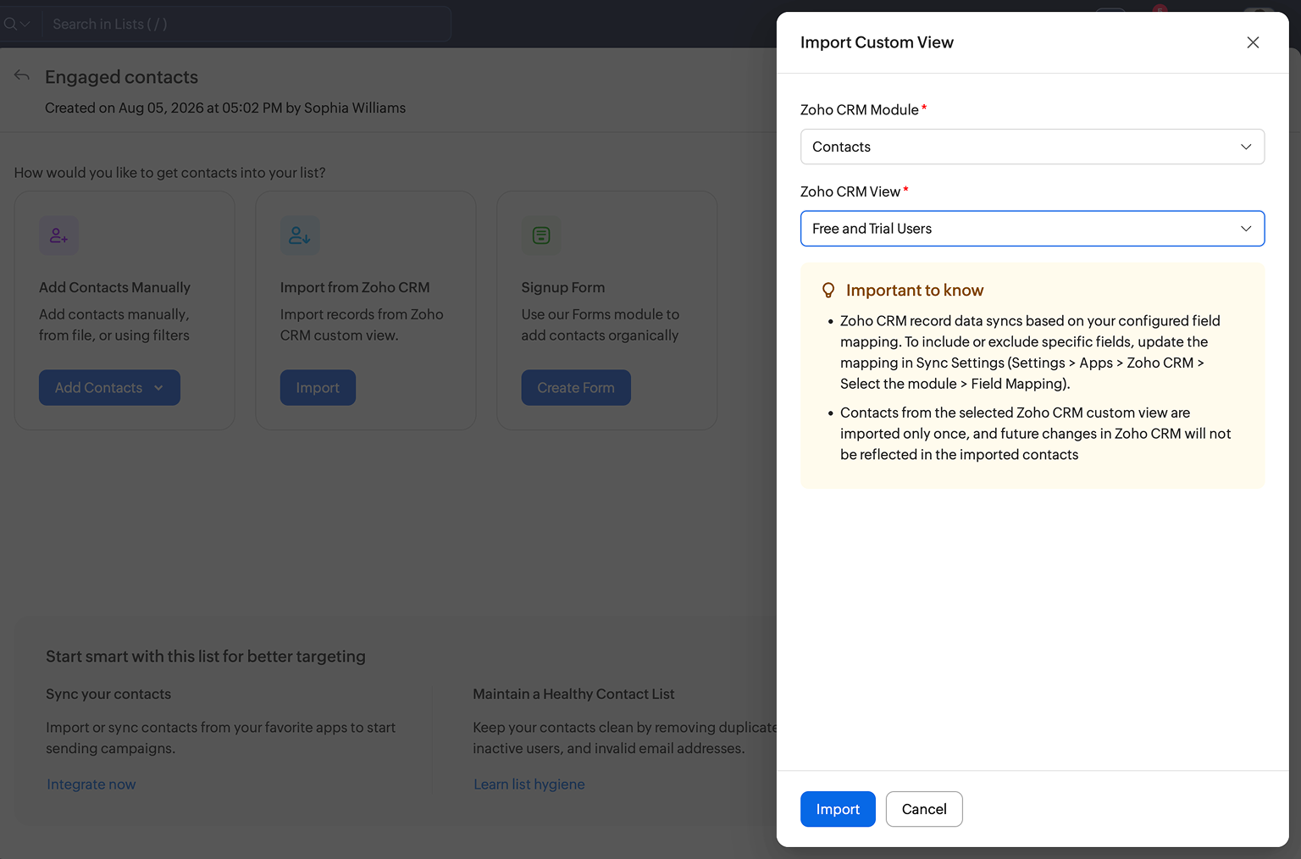This screenshot has height=859, width=1301.
Task: Click the search magnifier icon
Action: coord(11,24)
